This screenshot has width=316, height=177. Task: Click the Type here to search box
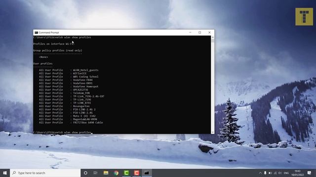click(45, 173)
